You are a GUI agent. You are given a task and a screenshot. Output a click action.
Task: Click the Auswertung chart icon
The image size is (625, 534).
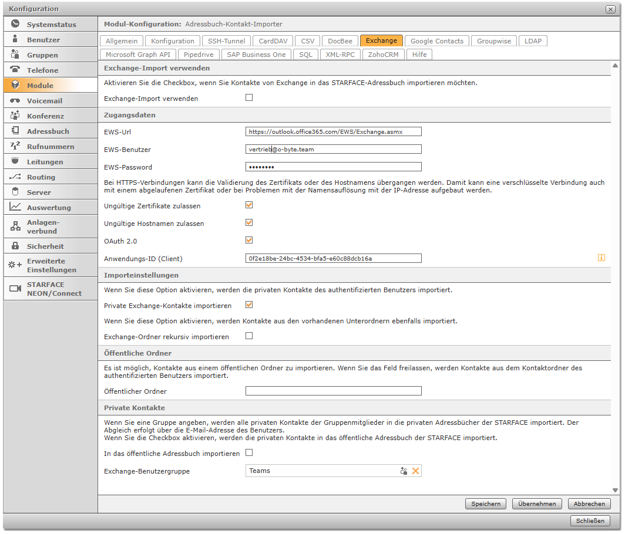[15, 207]
